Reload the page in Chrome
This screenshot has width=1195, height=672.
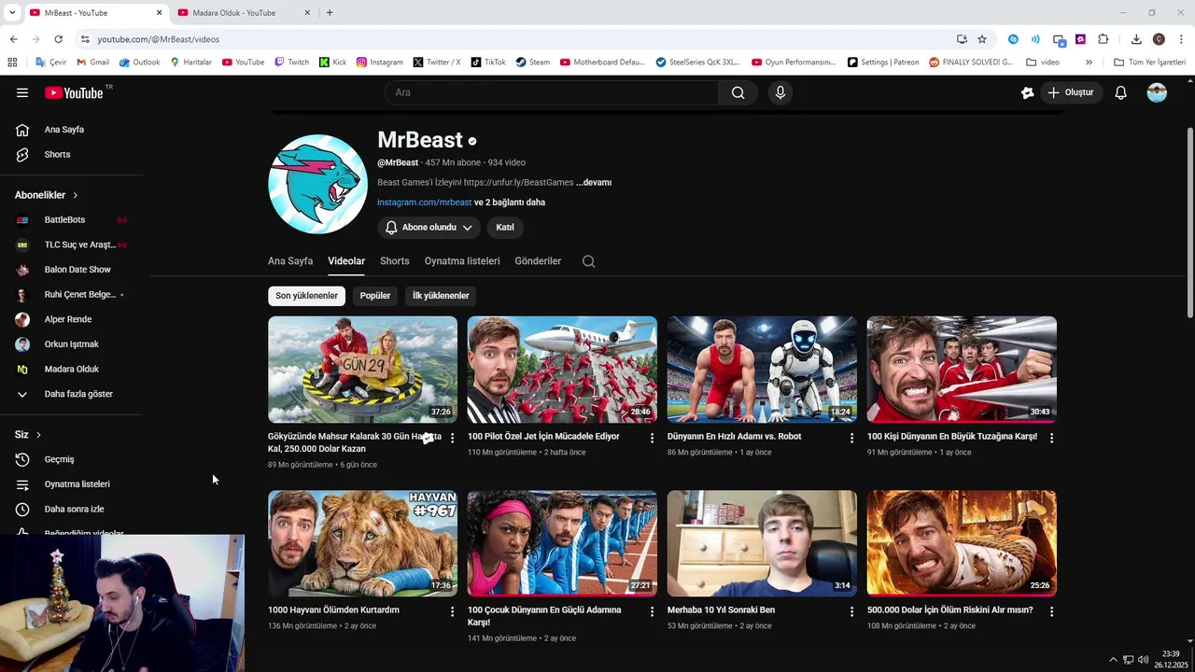[58, 39]
